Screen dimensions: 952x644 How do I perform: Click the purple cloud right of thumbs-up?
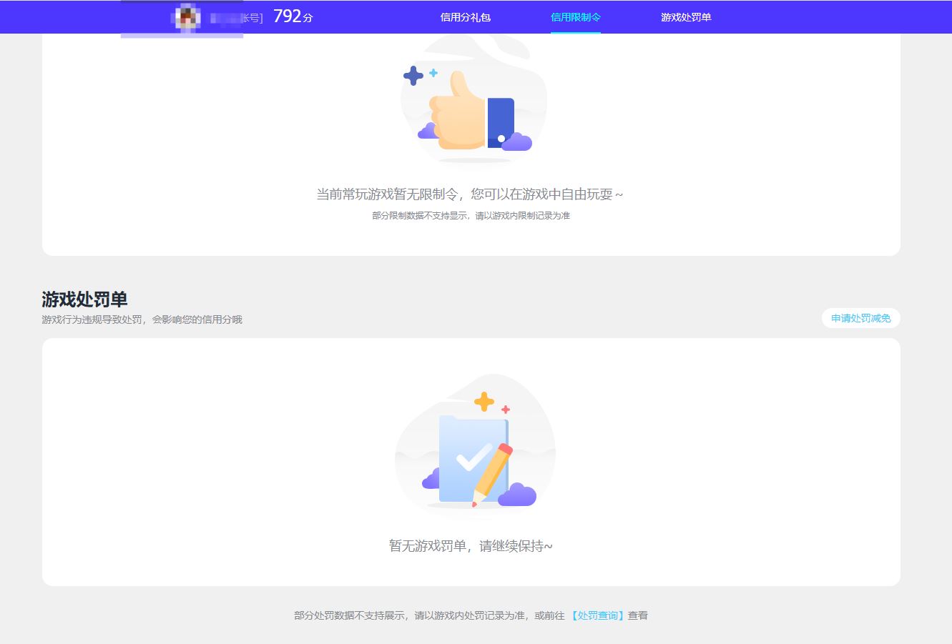click(x=517, y=142)
